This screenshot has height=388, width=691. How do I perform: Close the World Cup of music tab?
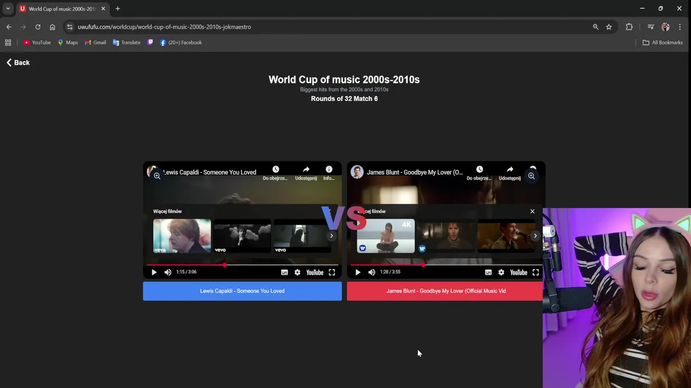(x=103, y=9)
